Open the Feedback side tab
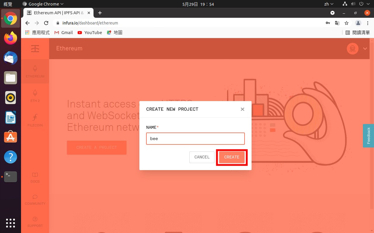 click(368, 135)
